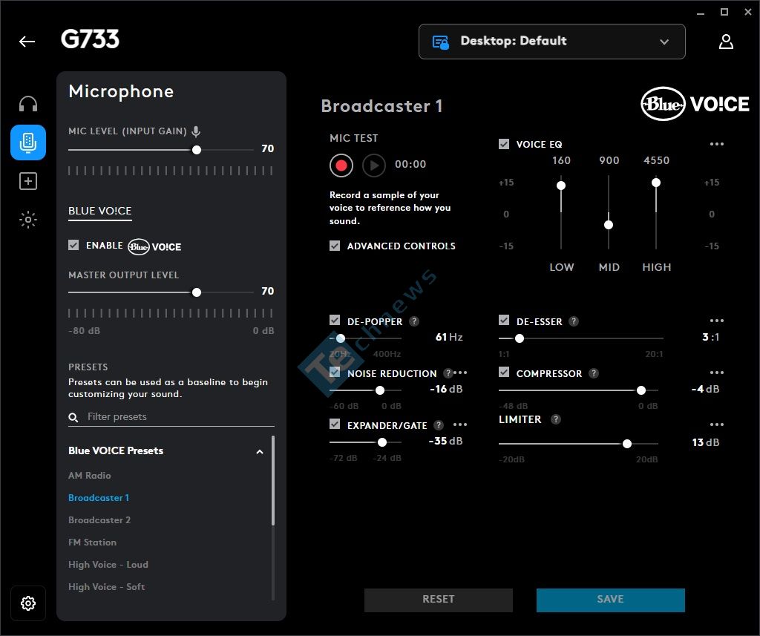Open the Noise Reduction three-dot options
The height and width of the screenshot is (636, 760).
click(x=460, y=373)
